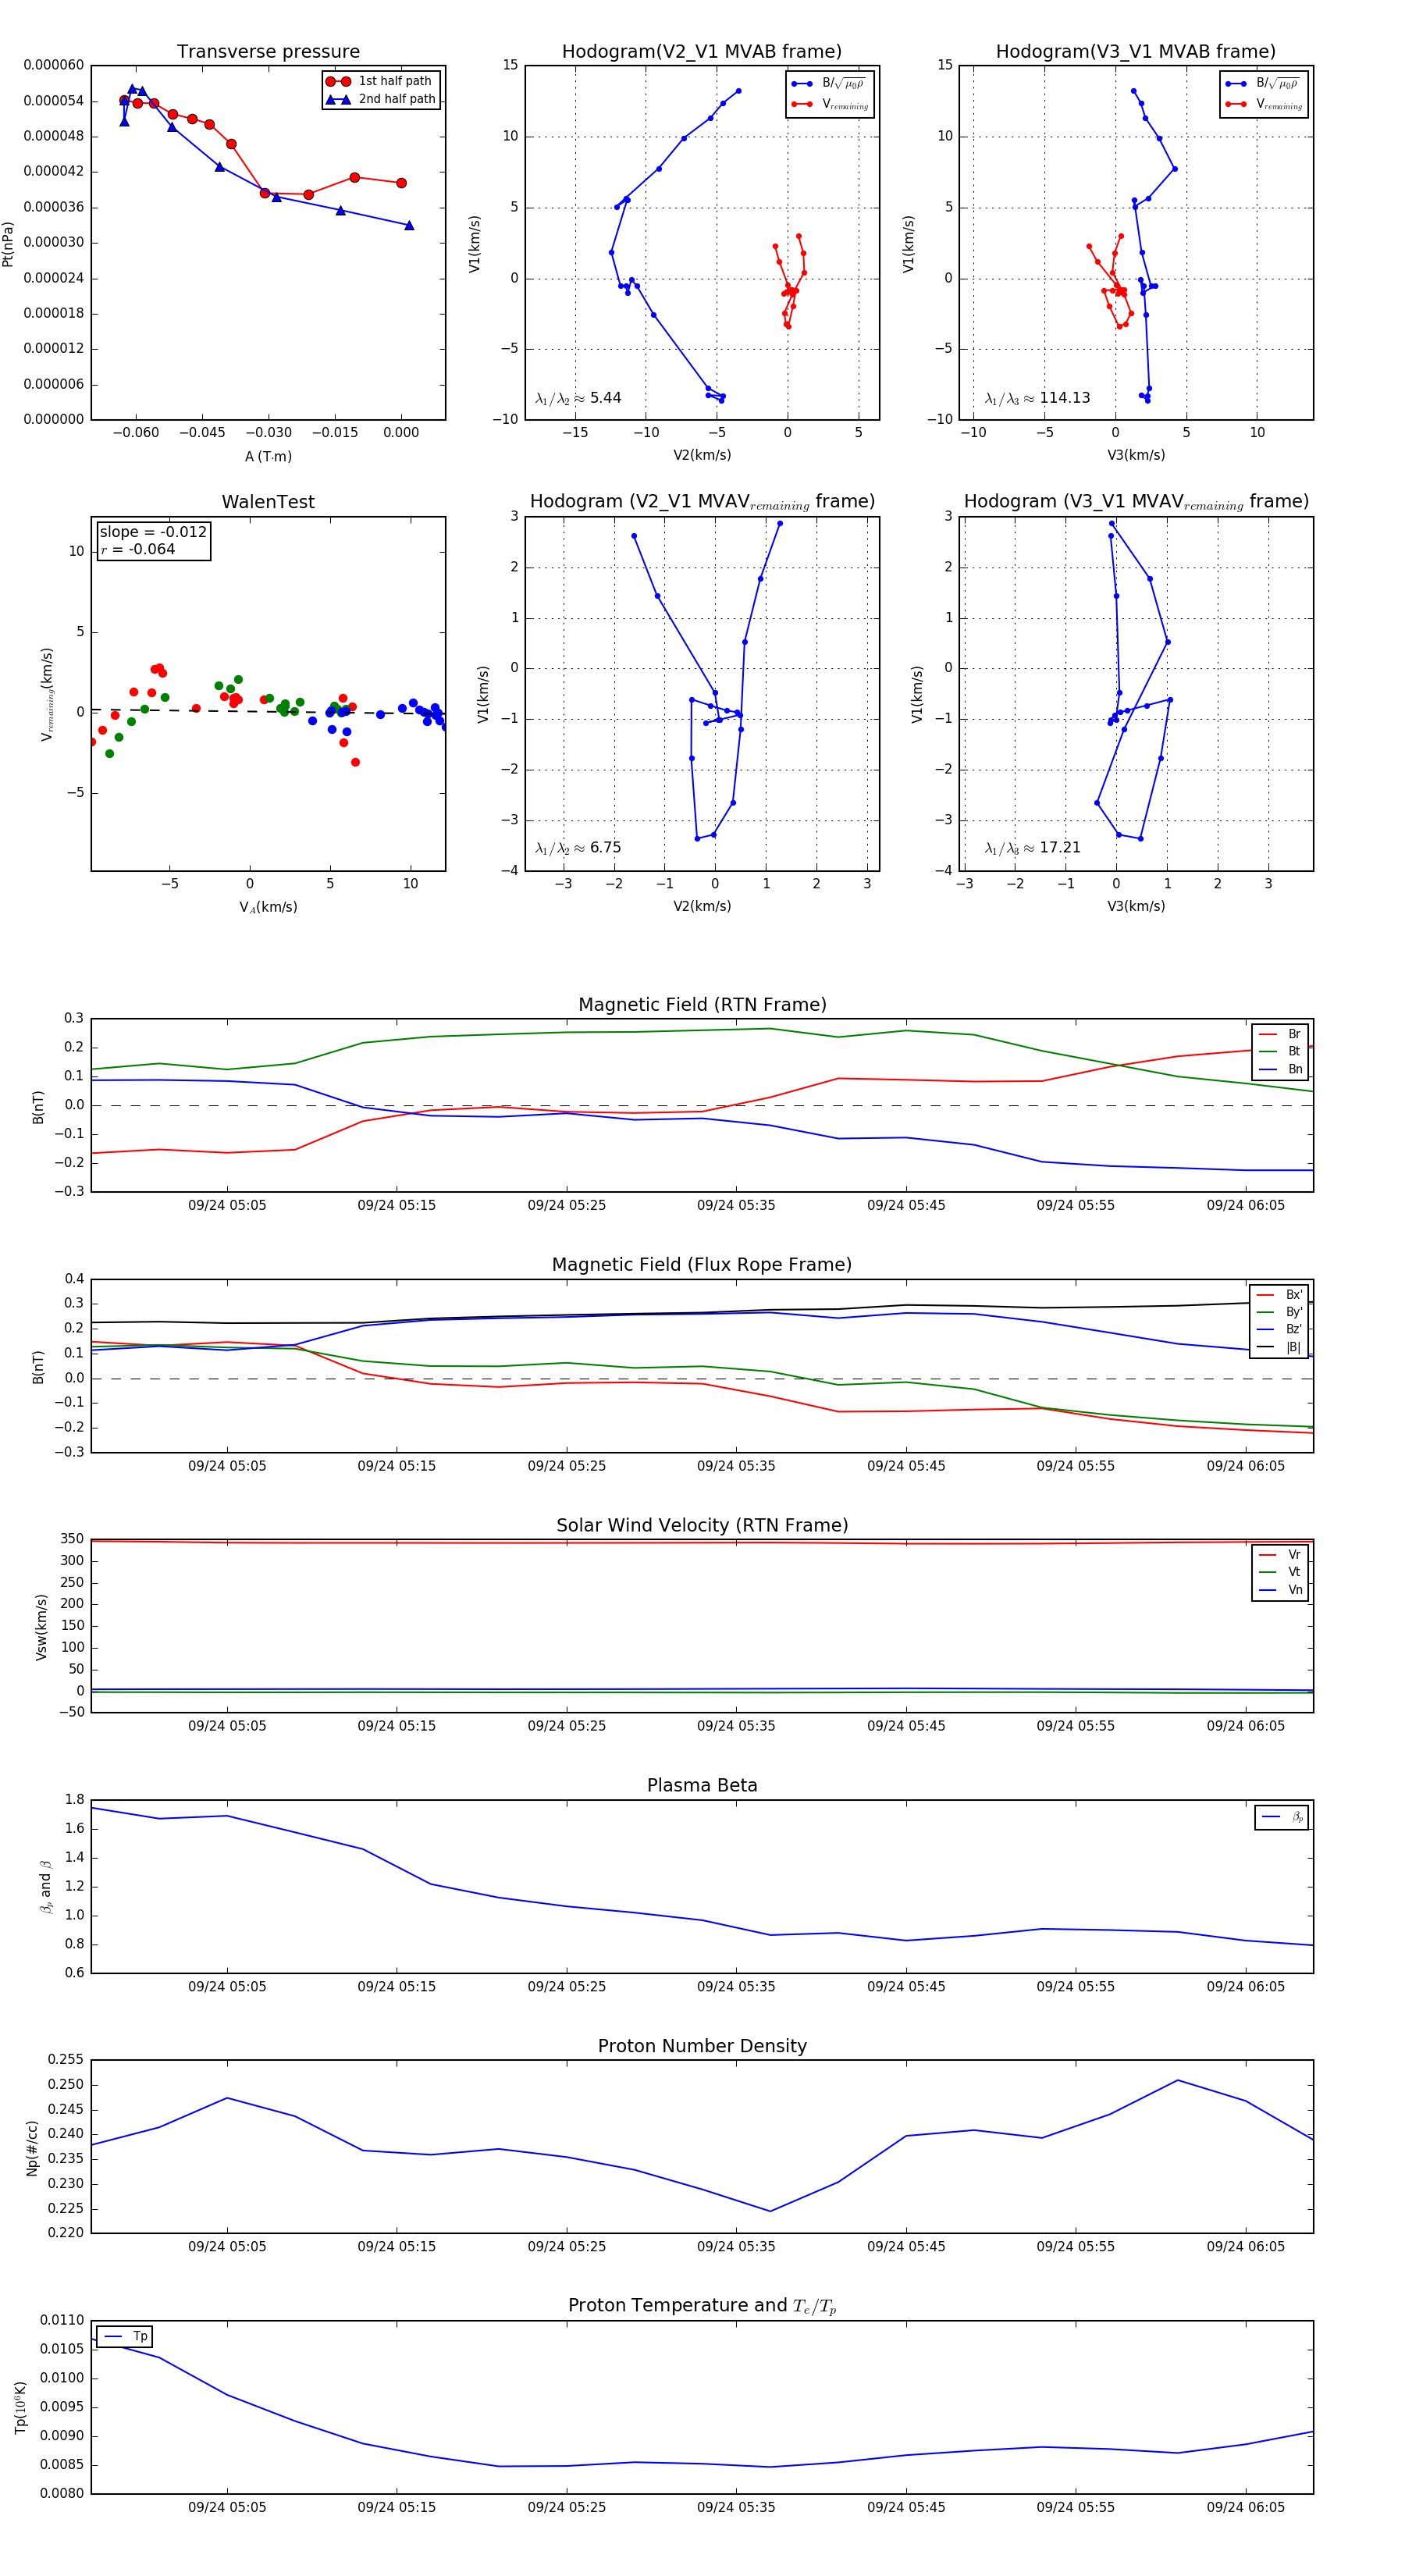
Task: Click the "Proton Number Density" title
Action: pyautogui.click(x=702, y=2046)
